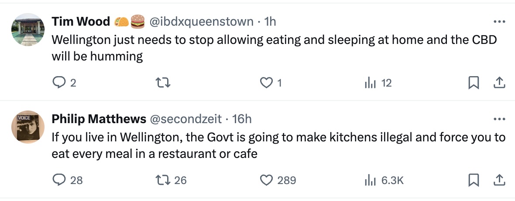Screen dimensions: 515x201
Task: Repost Philip Matthews' tweet
Action: point(164,180)
